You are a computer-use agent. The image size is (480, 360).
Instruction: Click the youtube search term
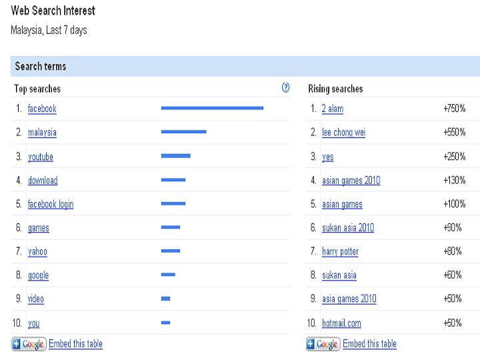[x=41, y=157]
